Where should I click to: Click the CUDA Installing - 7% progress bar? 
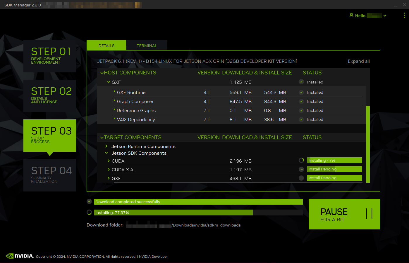pyautogui.click(x=334, y=160)
